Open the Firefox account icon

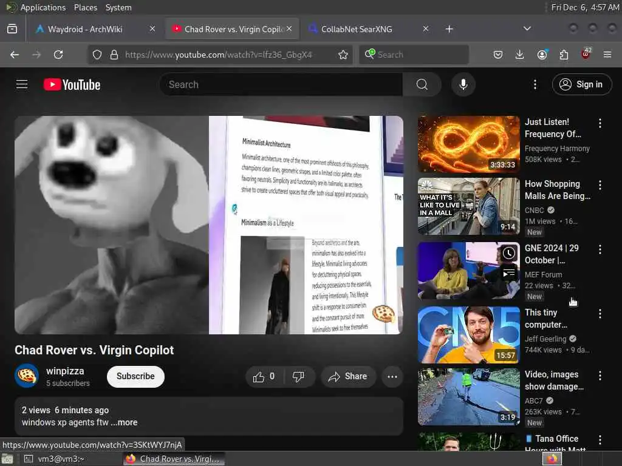(x=542, y=55)
